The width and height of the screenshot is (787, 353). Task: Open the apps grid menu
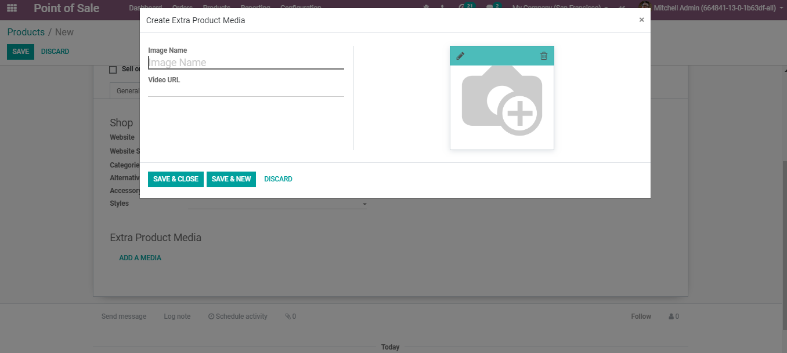[12, 8]
